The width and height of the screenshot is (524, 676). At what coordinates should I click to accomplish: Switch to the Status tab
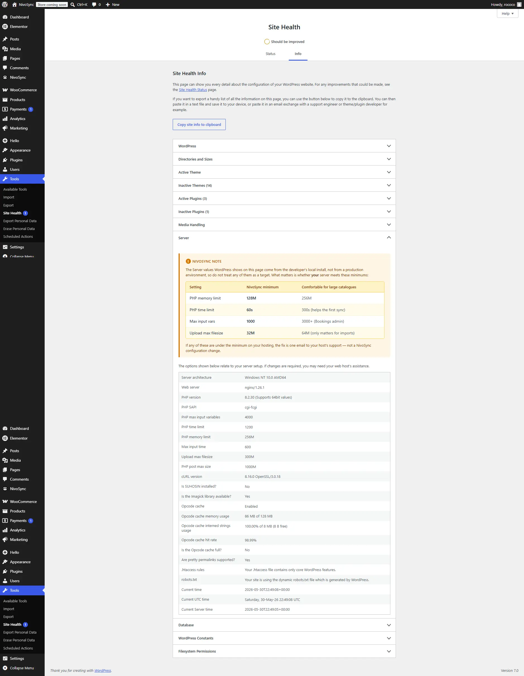click(x=270, y=54)
